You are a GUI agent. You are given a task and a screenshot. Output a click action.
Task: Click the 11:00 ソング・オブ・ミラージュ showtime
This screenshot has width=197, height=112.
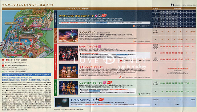[x=162, y=83]
